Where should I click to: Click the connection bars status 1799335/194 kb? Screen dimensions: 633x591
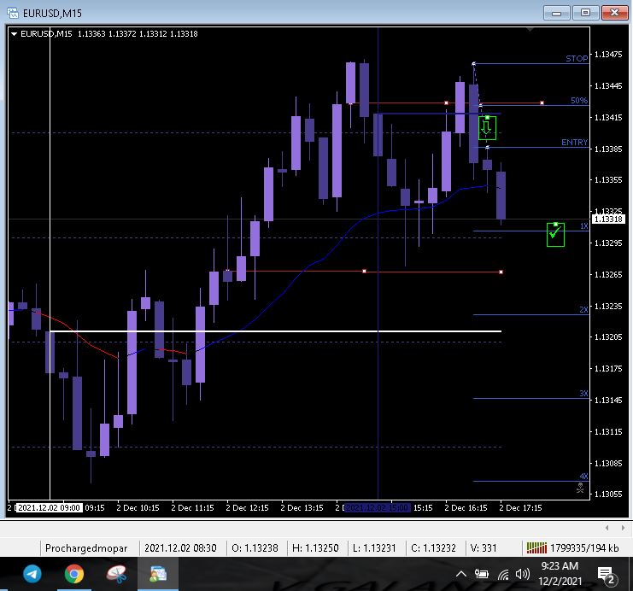coord(572,548)
